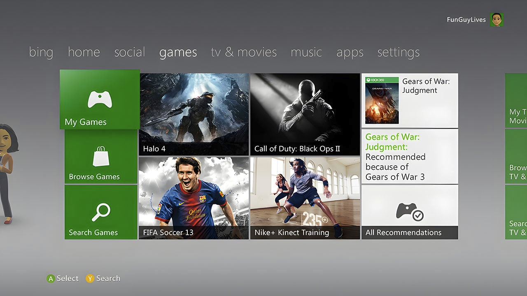Open the social tab
This screenshot has height=296, width=527.
click(130, 52)
